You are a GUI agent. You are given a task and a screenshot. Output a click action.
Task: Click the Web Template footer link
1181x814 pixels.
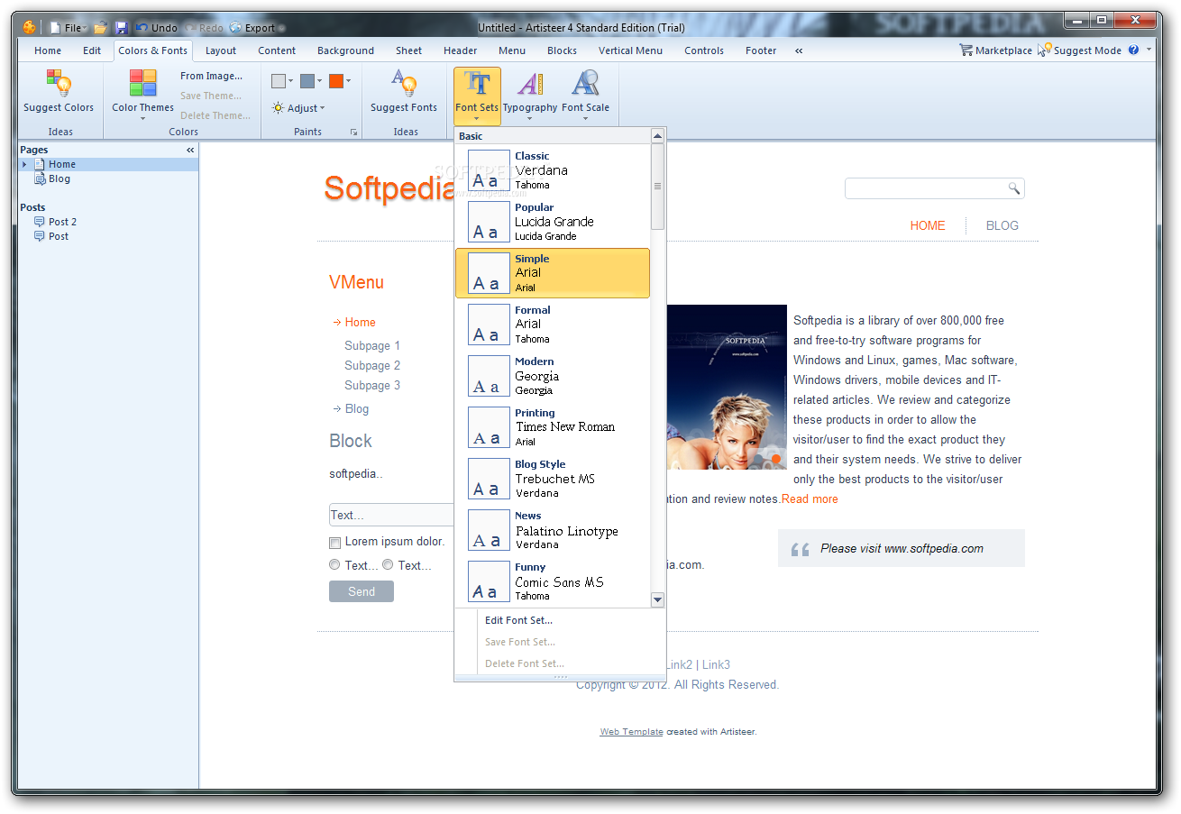click(631, 732)
